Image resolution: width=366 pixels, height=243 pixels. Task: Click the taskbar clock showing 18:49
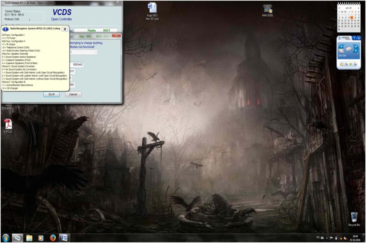(355, 238)
